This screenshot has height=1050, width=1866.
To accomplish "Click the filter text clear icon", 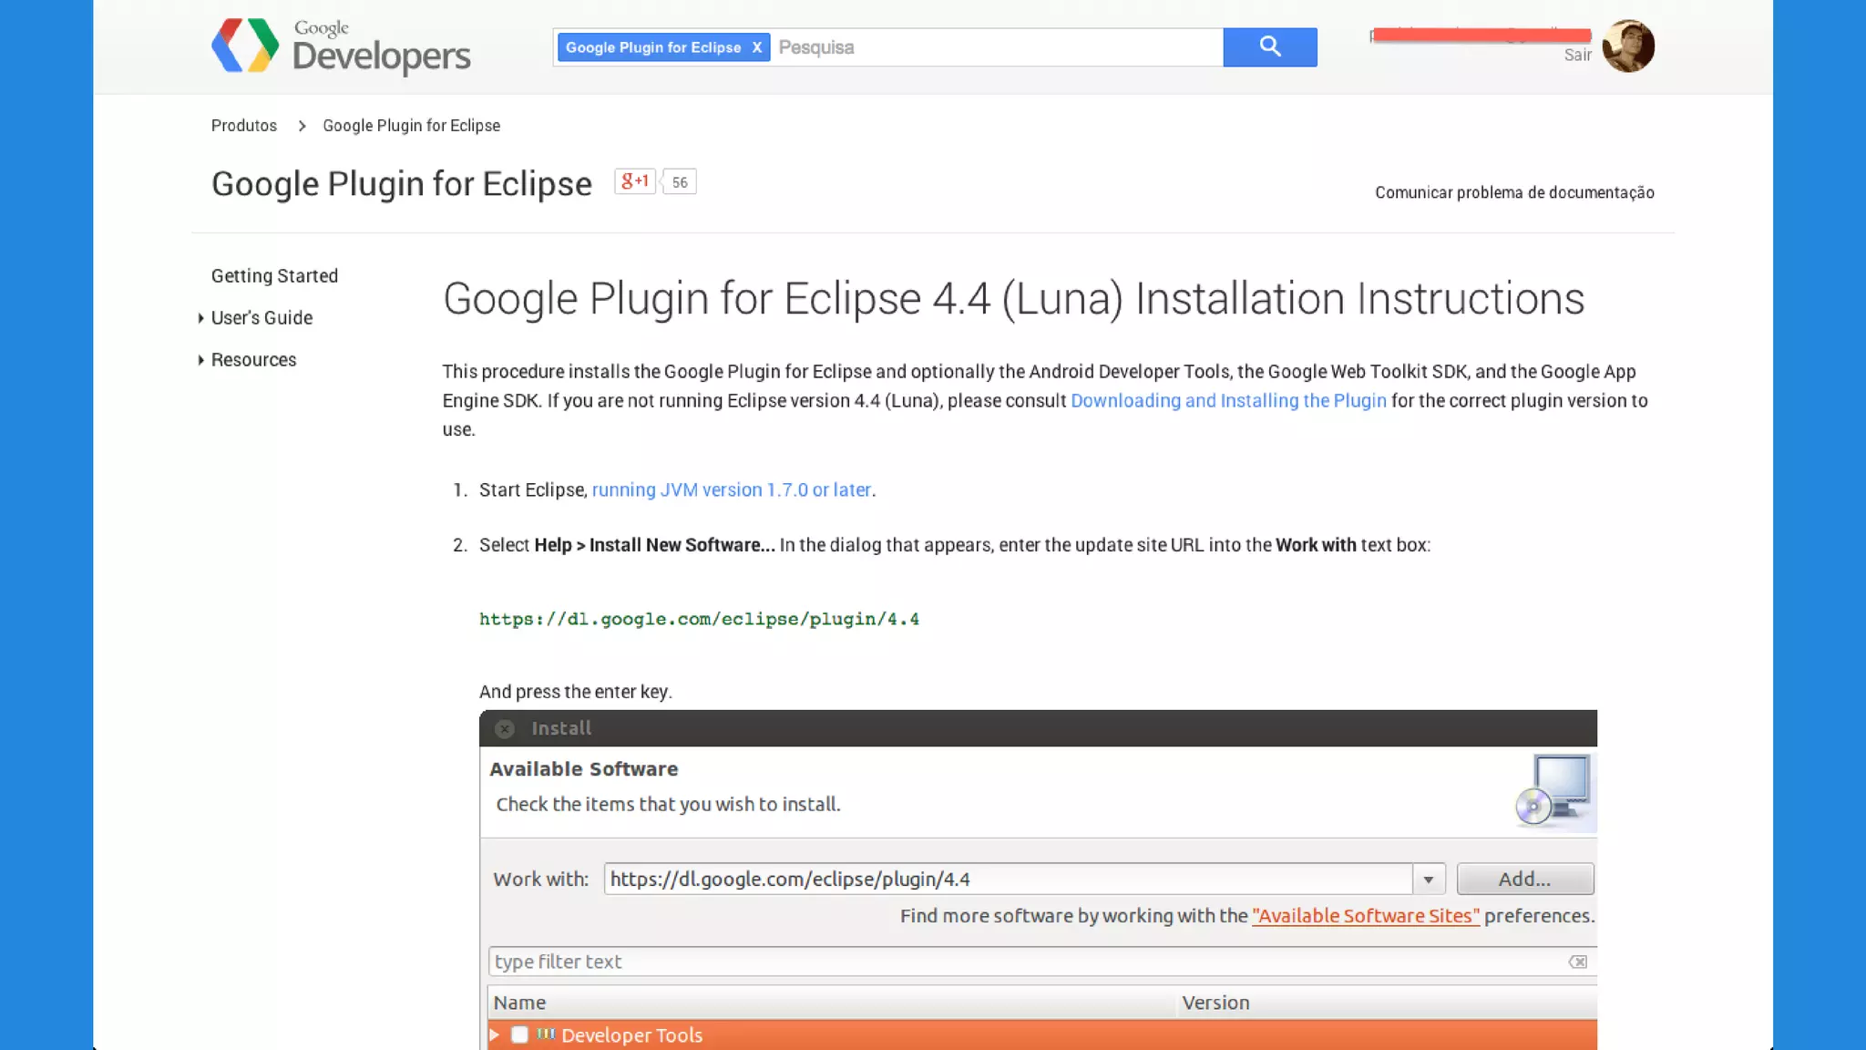I will (x=1577, y=962).
